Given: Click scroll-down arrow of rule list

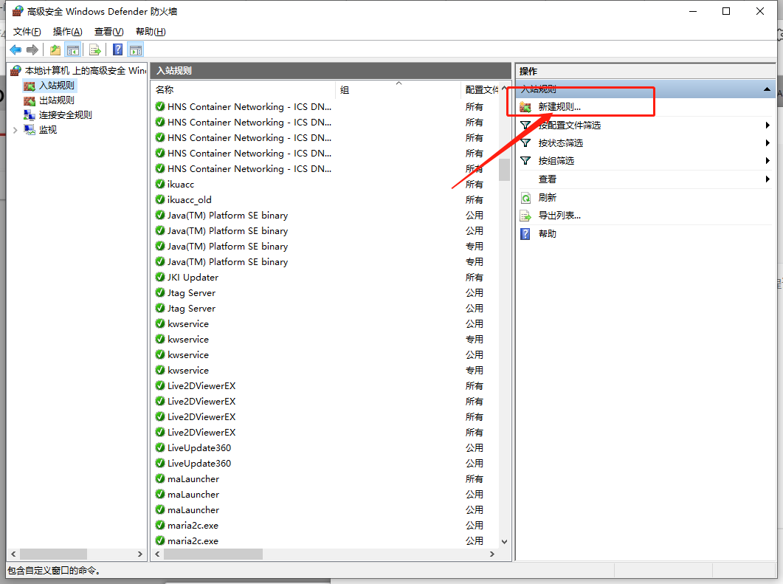Looking at the screenshot, I should [x=504, y=541].
